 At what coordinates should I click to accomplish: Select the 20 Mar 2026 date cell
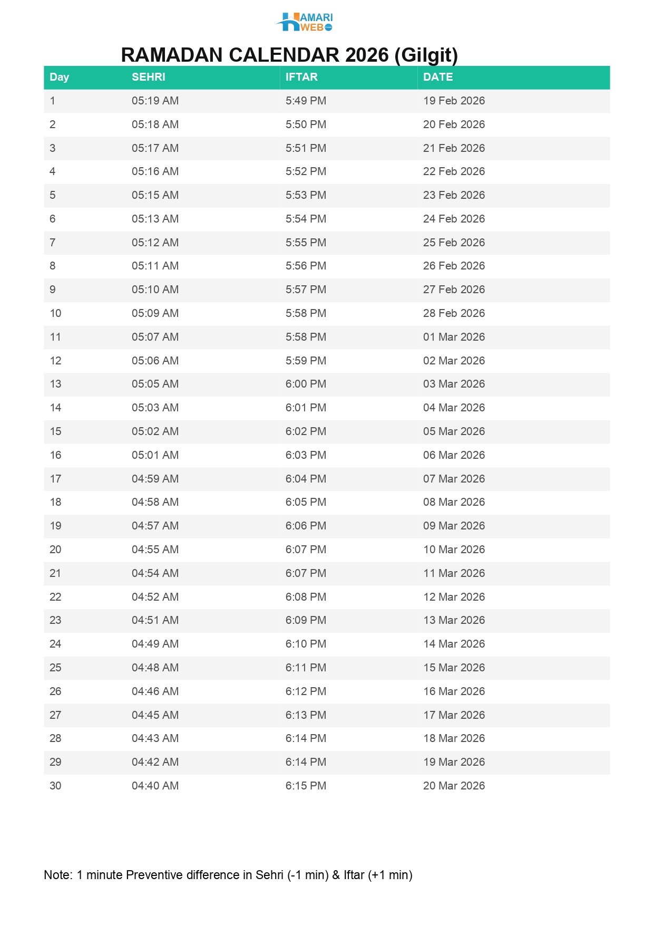(x=454, y=786)
